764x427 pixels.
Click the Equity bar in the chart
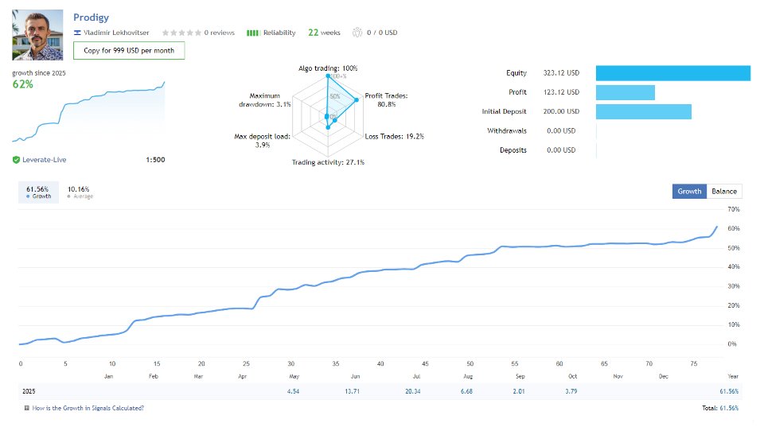coord(672,73)
